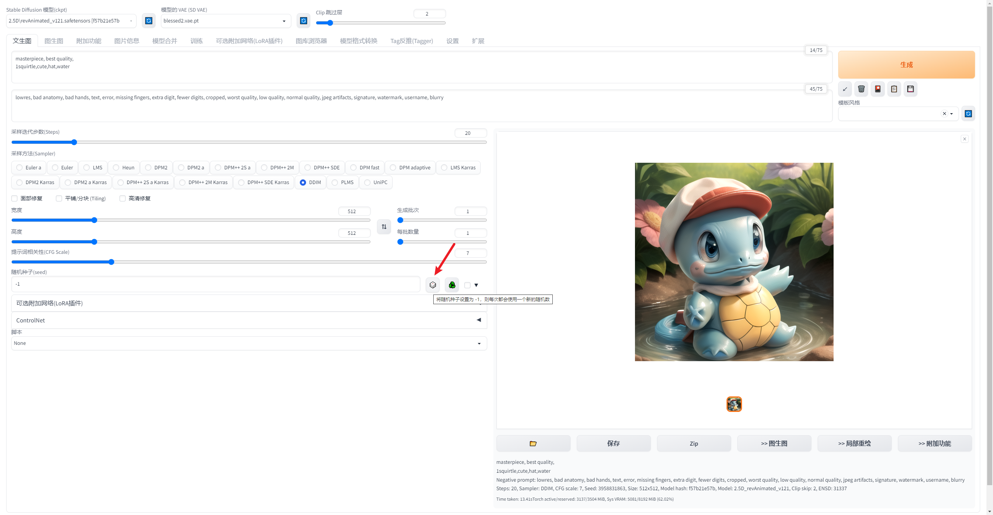The image size is (993, 515).
Task: Click the dice icon to randomize seed
Action: click(x=432, y=285)
